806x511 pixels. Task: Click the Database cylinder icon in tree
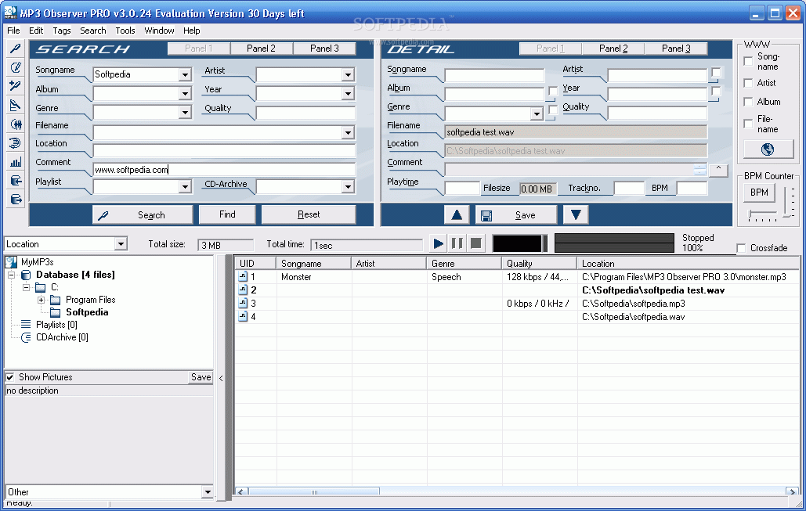(26, 275)
